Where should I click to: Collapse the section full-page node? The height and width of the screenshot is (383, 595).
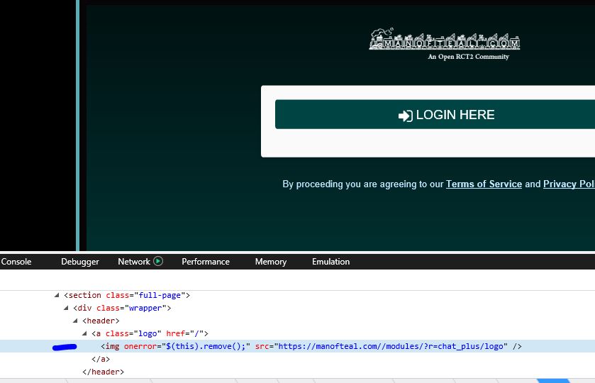tap(57, 295)
